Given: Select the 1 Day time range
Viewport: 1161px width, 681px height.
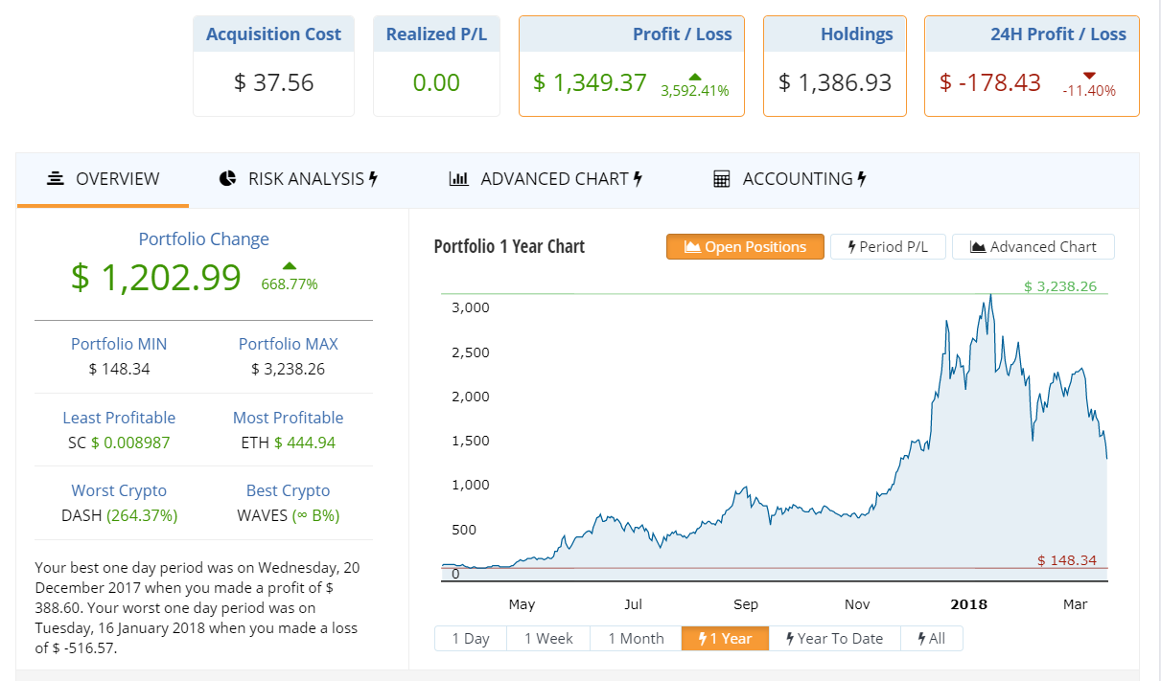Looking at the screenshot, I should point(471,639).
